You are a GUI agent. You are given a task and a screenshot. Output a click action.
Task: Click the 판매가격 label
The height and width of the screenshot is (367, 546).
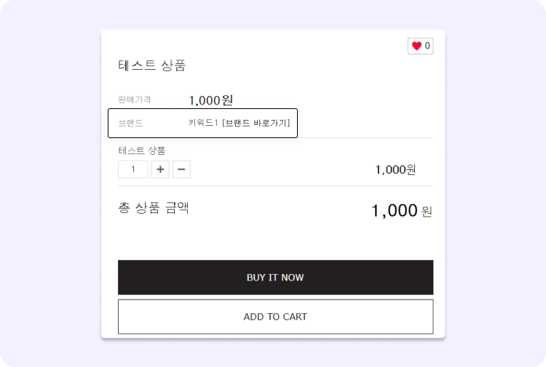(x=135, y=100)
